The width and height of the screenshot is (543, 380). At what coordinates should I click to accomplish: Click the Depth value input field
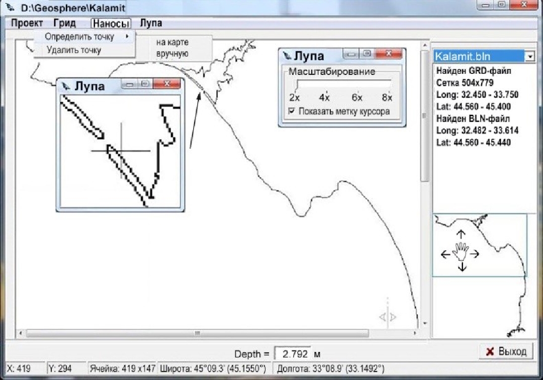tap(293, 354)
